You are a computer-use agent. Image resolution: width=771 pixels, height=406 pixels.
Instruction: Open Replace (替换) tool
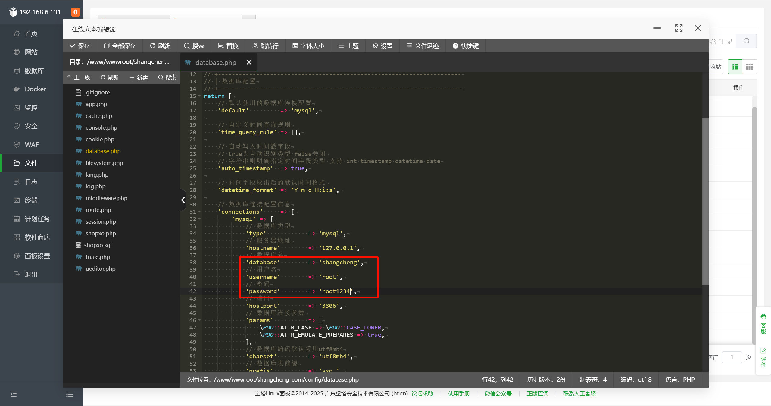(x=228, y=46)
